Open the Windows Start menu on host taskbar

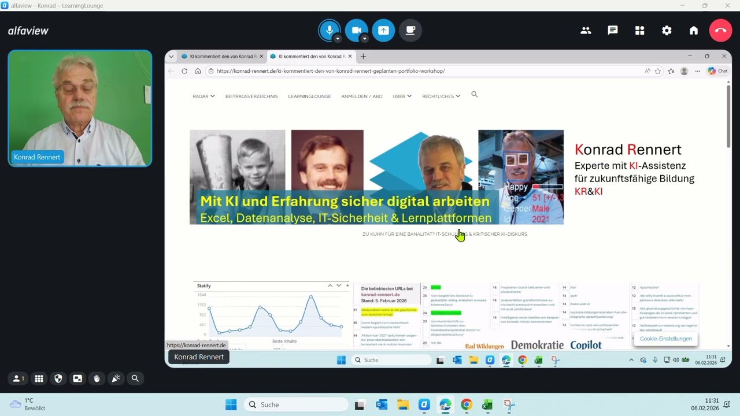pos(231,404)
